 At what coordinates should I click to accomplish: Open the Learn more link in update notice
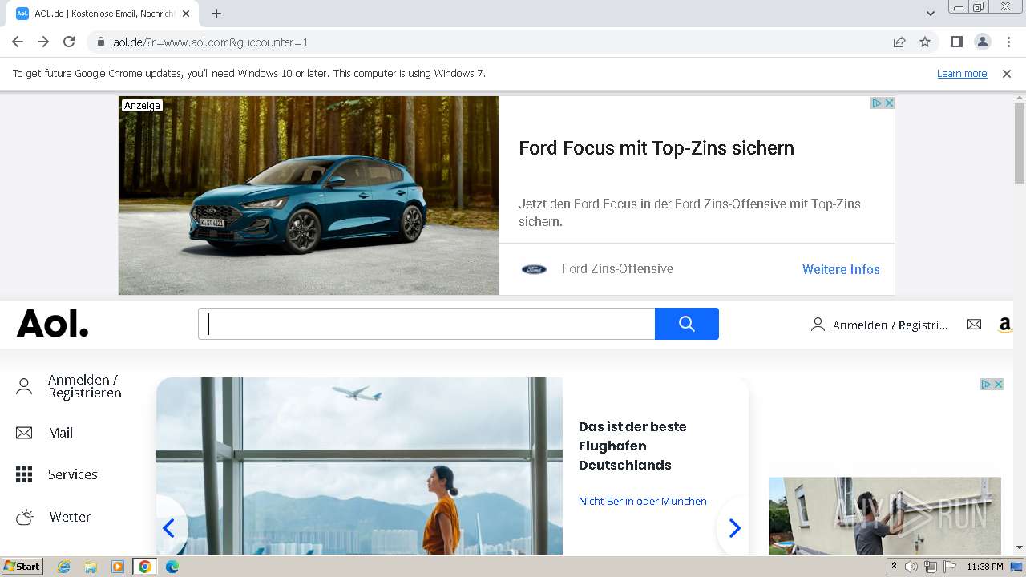pos(962,74)
